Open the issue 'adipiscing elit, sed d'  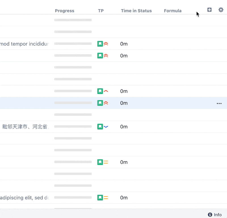coord(24,198)
